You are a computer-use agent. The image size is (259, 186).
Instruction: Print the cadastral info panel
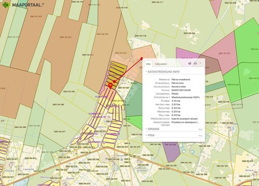[195, 63]
